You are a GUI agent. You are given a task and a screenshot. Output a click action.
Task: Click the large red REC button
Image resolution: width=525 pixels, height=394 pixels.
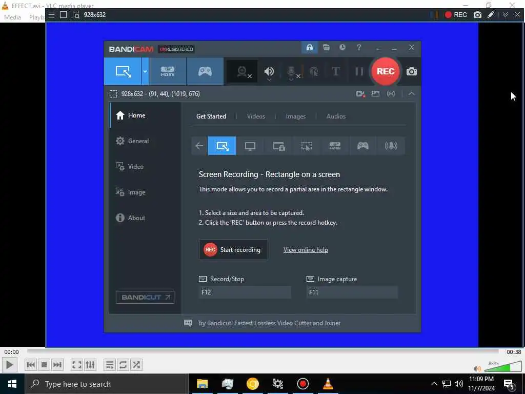click(x=386, y=71)
